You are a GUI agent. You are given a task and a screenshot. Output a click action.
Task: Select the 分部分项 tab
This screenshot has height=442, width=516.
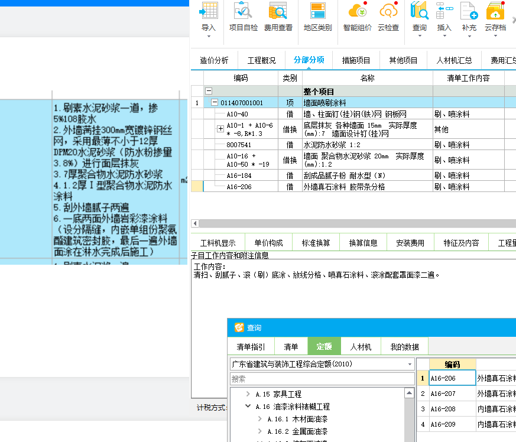pyautogui.click(x=309, y=60)
